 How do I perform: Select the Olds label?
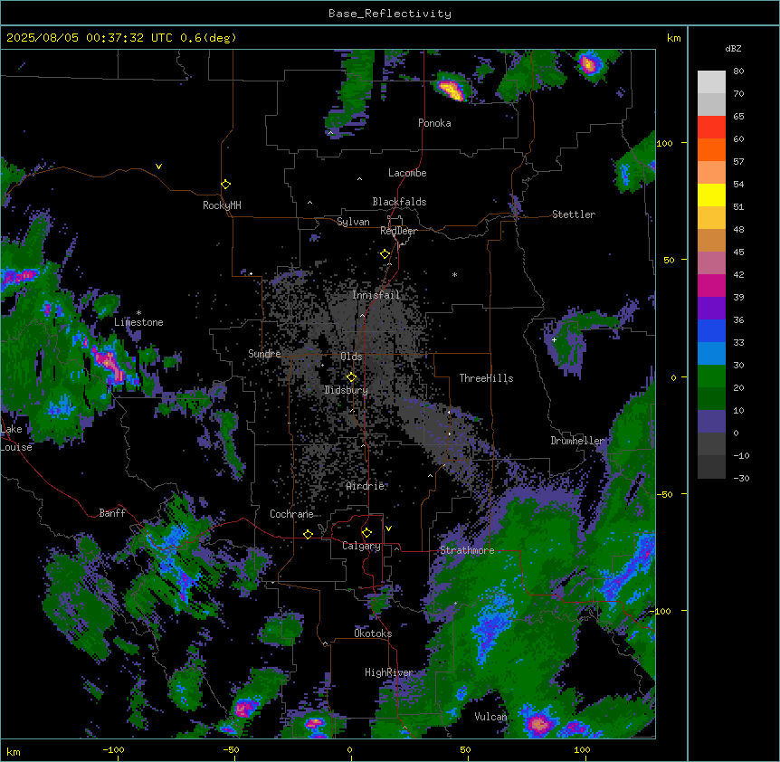(351, 357)
